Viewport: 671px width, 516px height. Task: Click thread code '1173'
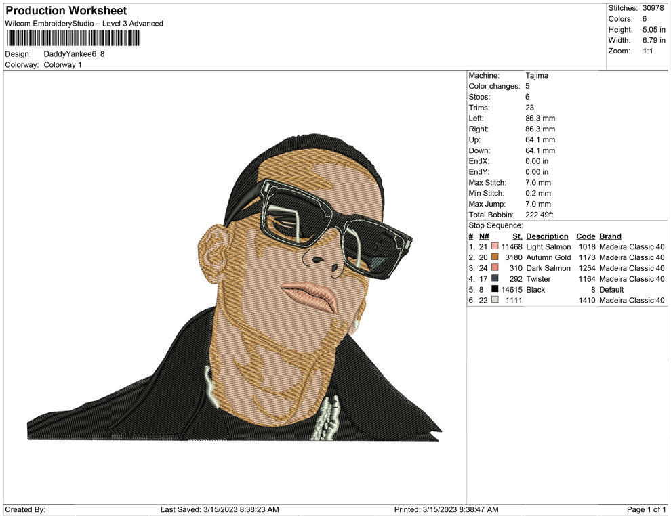pyautogui.click(x=587, y=257)
